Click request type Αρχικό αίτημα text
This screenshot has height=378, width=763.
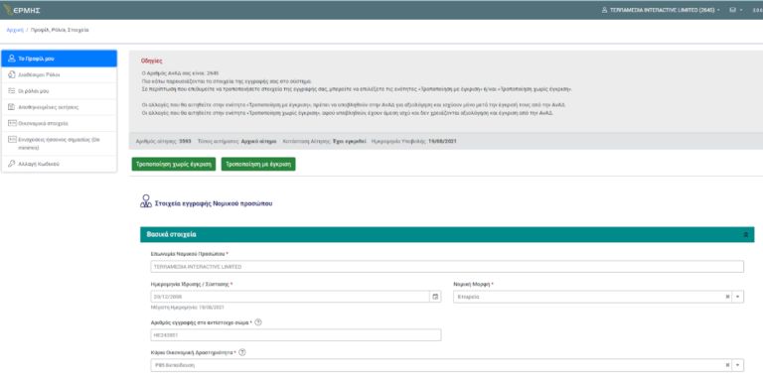(x=259, y=142)
